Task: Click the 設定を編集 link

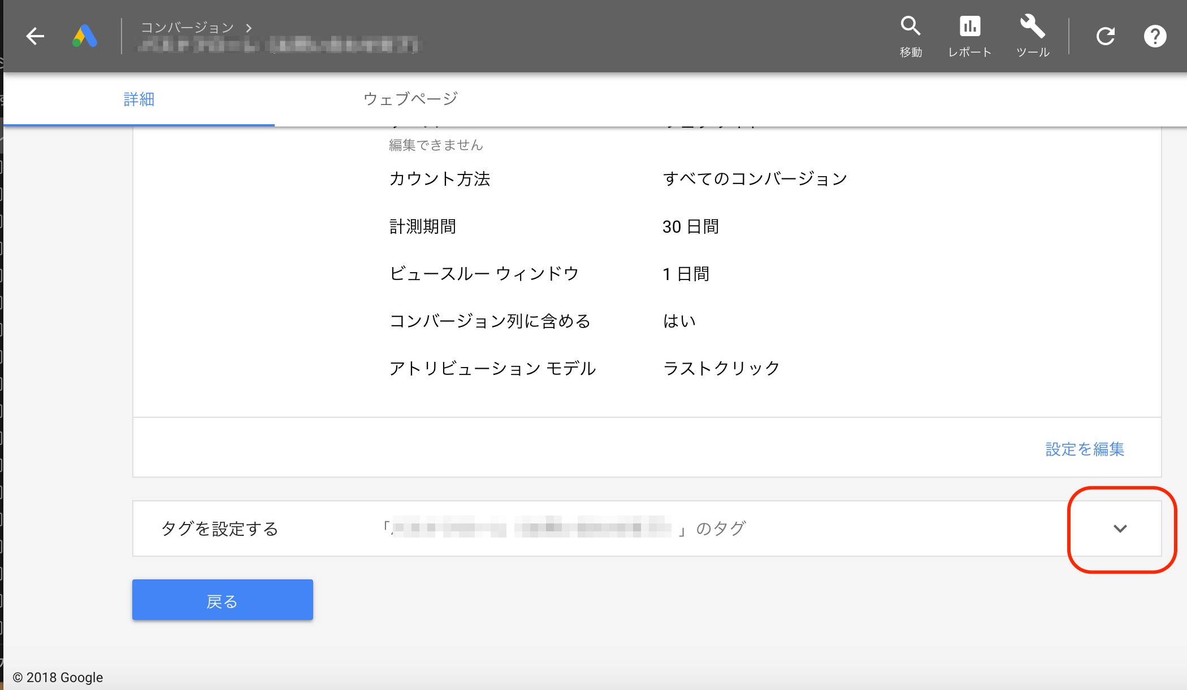Action: [1084, 449]
